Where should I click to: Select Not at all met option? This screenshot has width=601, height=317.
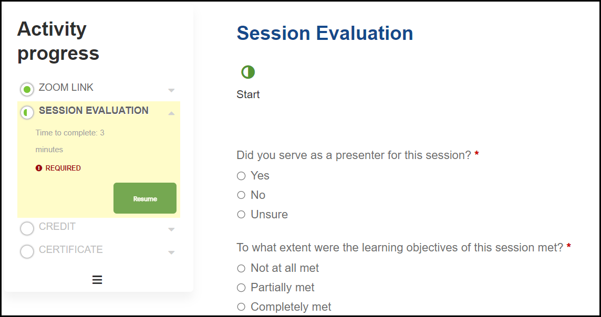pos(241,269)
